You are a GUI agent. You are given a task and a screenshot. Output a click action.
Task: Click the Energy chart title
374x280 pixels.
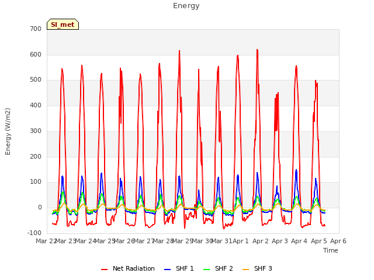(x=186, y=6)
